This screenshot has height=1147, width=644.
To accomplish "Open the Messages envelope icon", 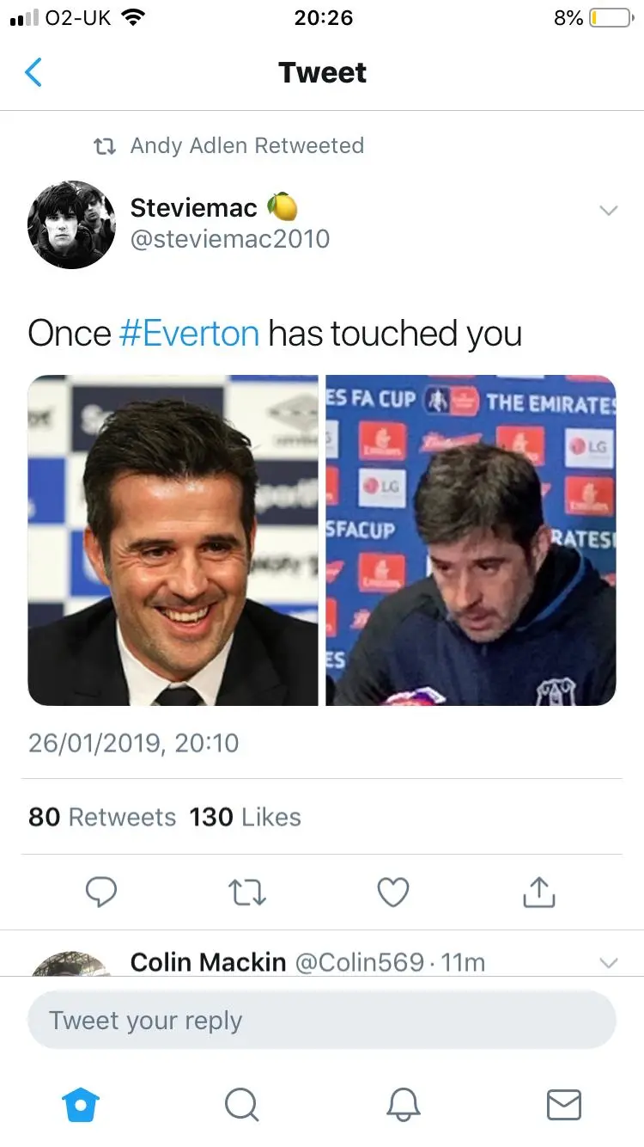I will click(563, 1104).
